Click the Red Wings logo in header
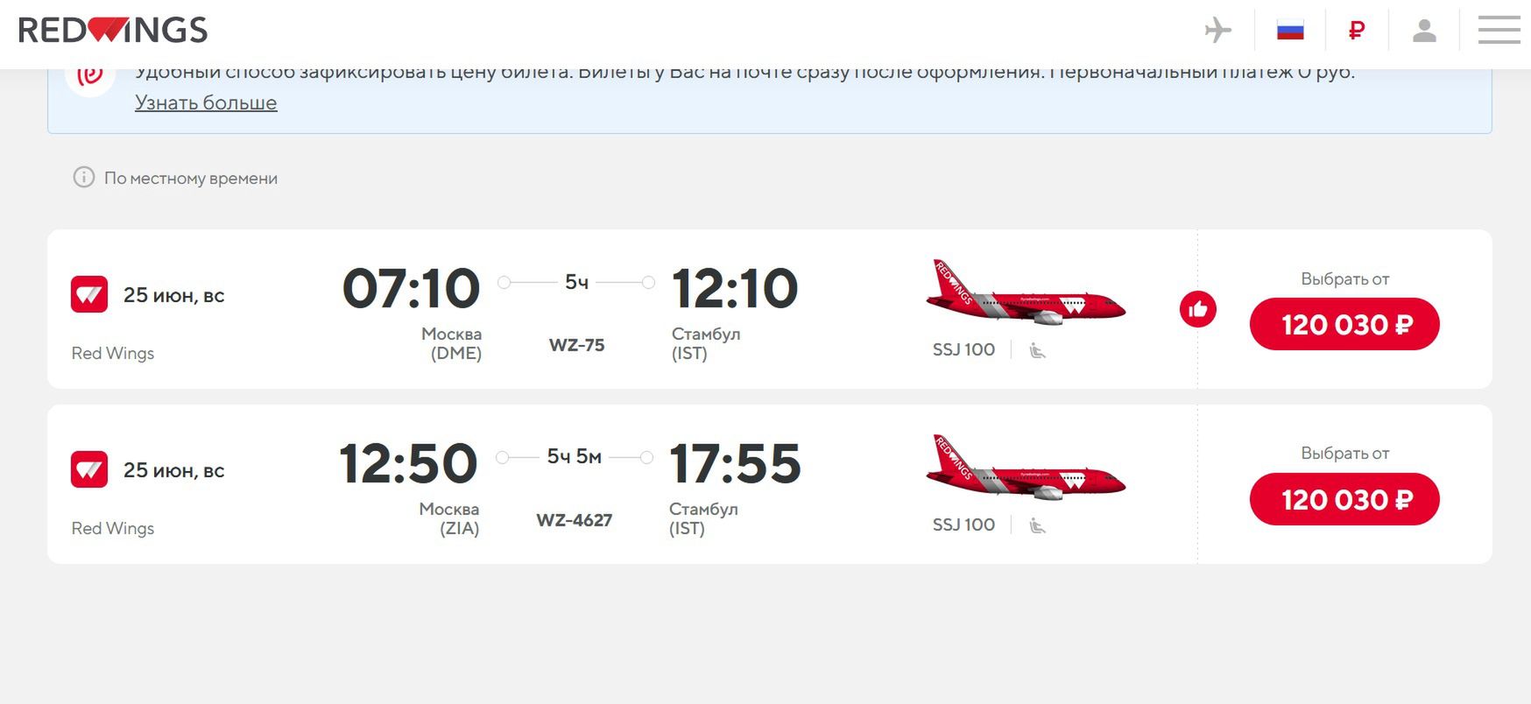The width and height of the screenshot is (1531, 704). pyautogui.click(x=113, y=30)
